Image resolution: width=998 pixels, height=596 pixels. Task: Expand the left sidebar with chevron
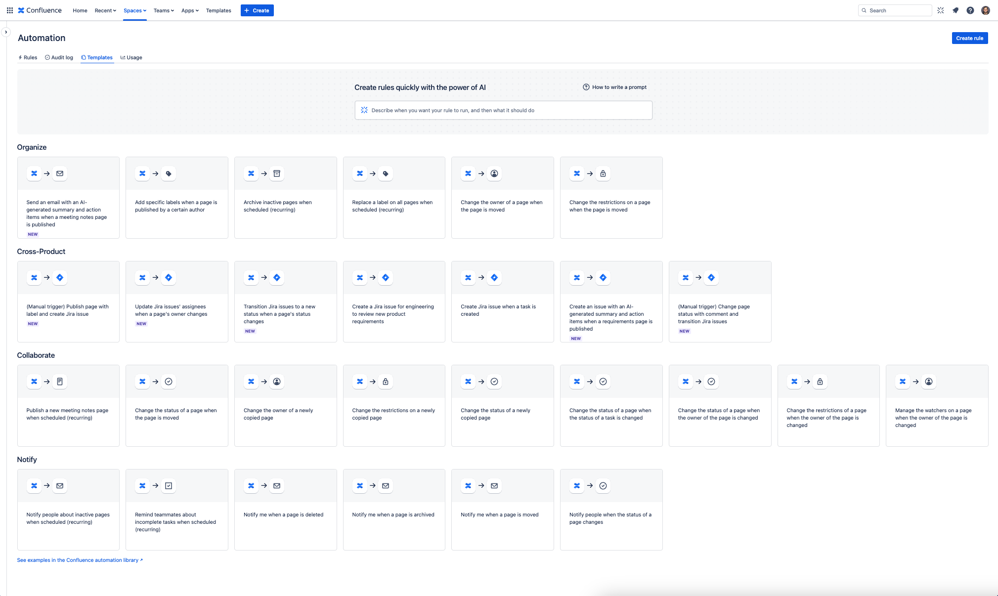pos(6,32)
